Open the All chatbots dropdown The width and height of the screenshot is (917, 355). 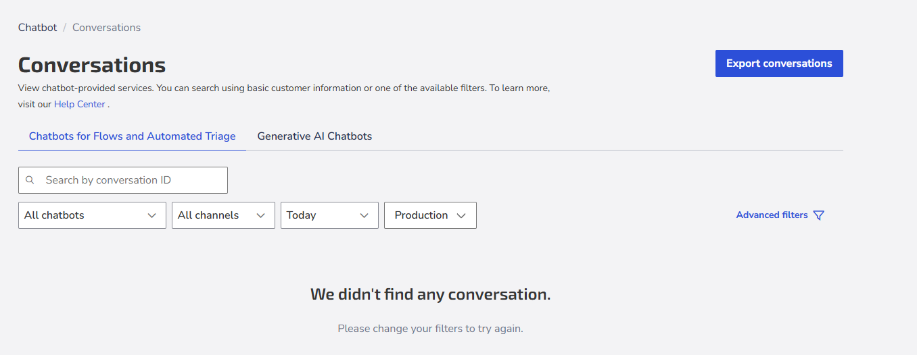[92, 215]
